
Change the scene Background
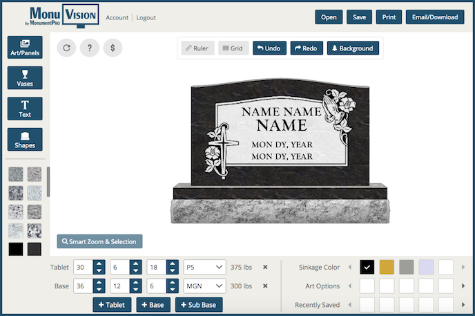click(x=353, y=48)
